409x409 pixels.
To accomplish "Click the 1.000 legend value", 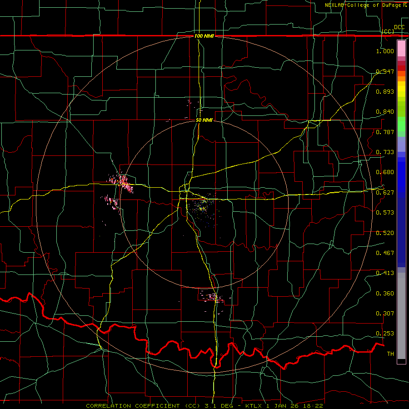I will (x=385, y=51).
